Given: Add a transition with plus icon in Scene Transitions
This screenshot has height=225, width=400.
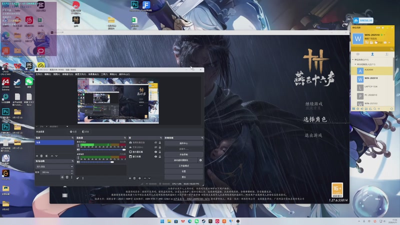Looking at the screenshot, I should (x=62, y=177).
